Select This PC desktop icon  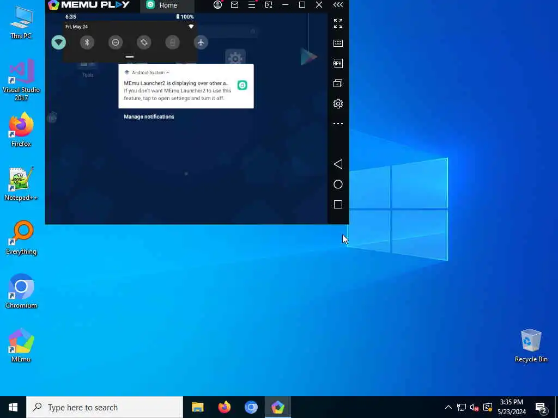click(x=21, y=23)
